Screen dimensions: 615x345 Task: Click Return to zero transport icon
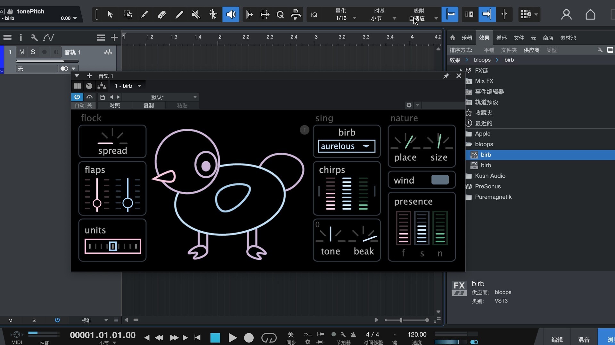click(197, 337)
